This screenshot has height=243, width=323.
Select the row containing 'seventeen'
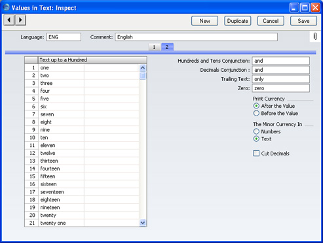[82, 192]
